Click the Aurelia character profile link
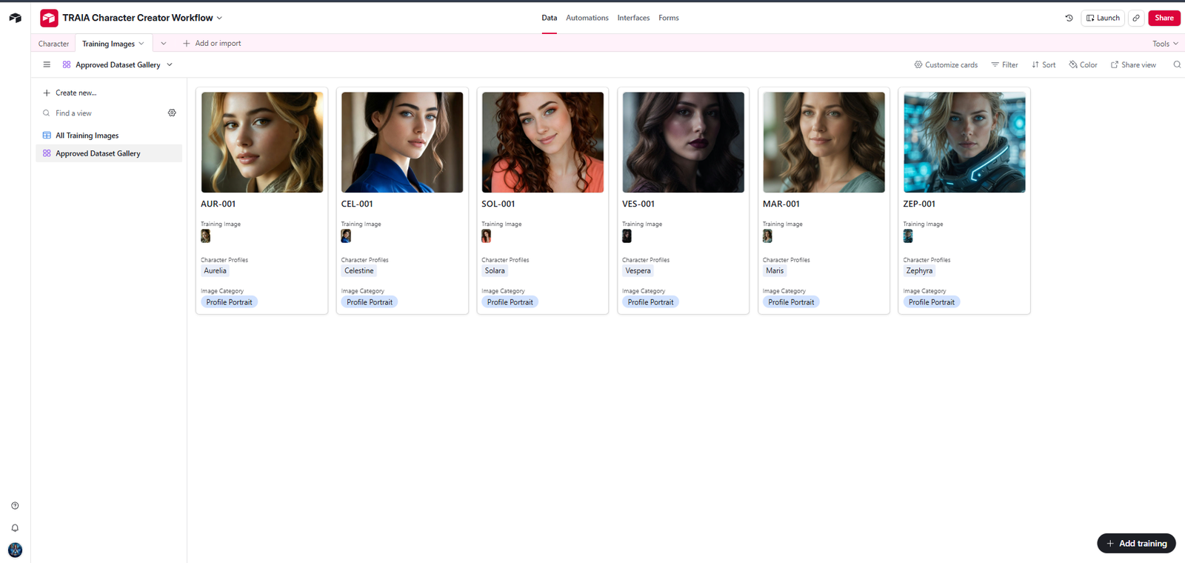Viewport: 1185px width, 563px height. coord(215,271)
